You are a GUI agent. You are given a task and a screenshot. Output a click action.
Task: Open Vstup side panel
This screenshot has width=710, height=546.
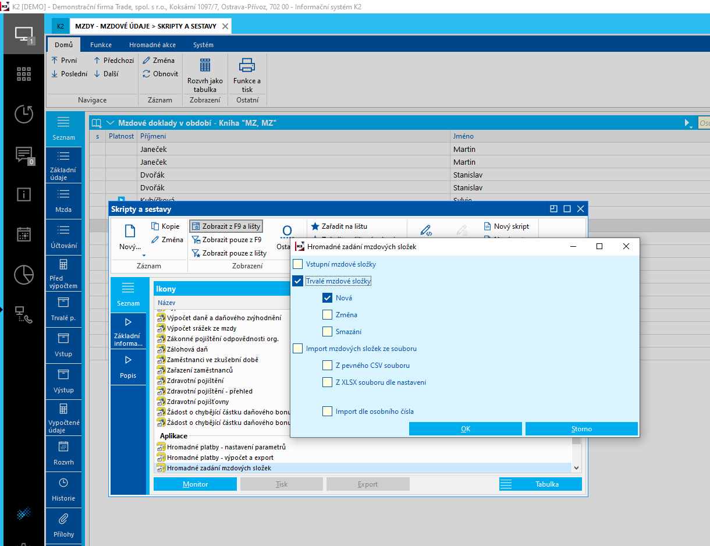click(x=63, y=345)
